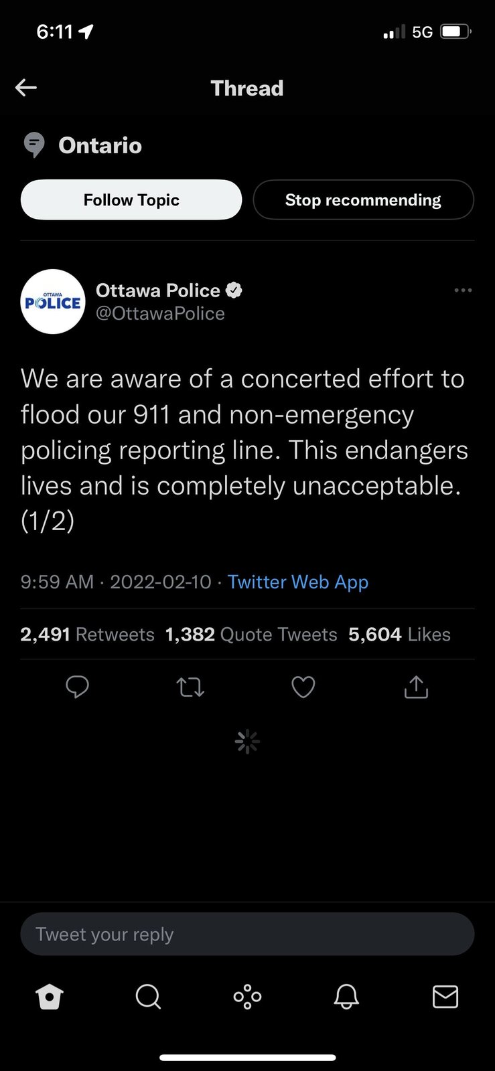Image resolution: width=495 pixels, height=1071 pixels.
Task: Expand options via the three-dot menu
Action: pos(463,290)
